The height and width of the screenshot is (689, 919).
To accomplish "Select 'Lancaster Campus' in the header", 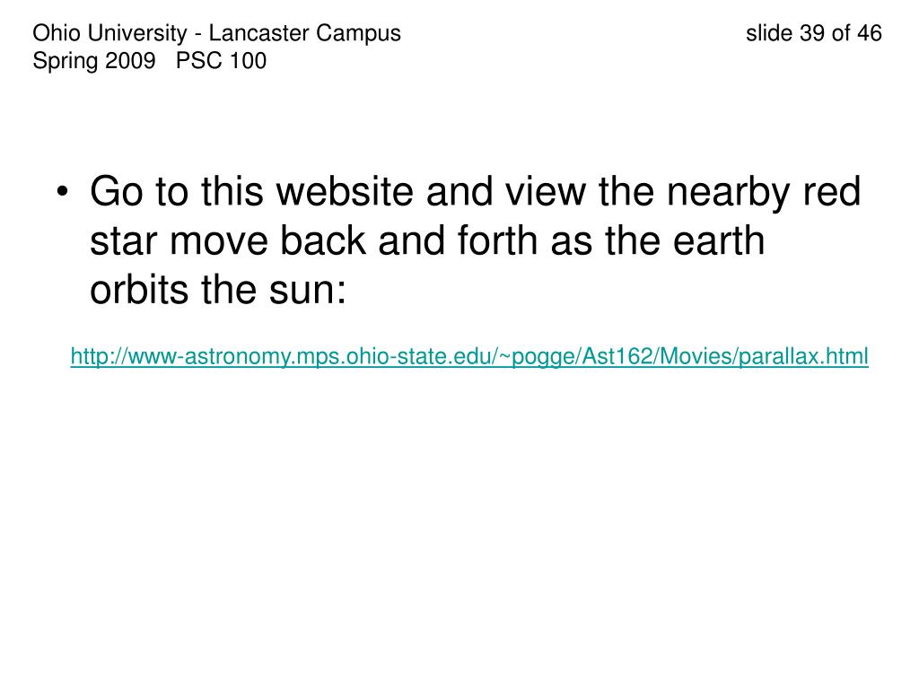I will pos(305,33).
